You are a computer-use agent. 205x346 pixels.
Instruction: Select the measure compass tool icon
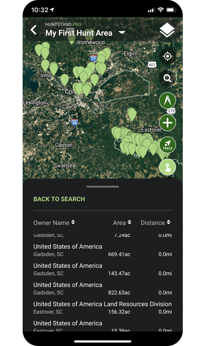tap(167, 101)
